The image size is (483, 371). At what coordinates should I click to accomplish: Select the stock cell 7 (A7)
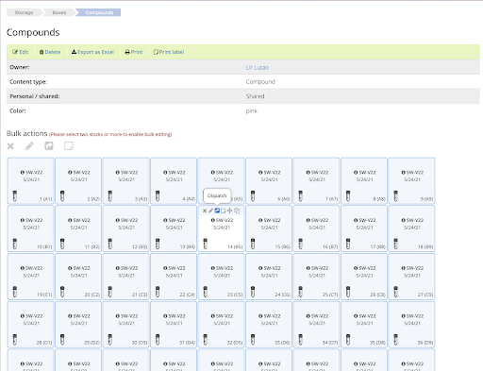317,180
